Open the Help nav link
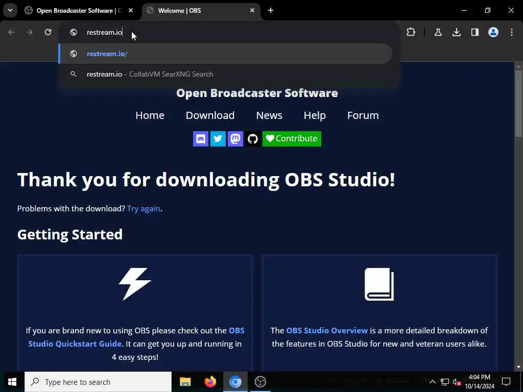 [x=315, y=115]
